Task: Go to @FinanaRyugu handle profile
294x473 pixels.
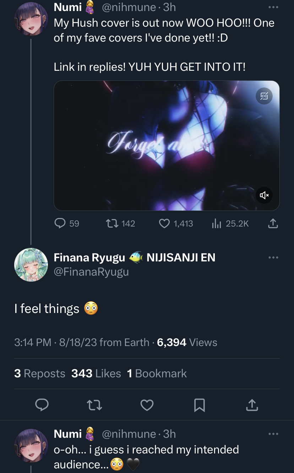Action: [x=91, y=272]
